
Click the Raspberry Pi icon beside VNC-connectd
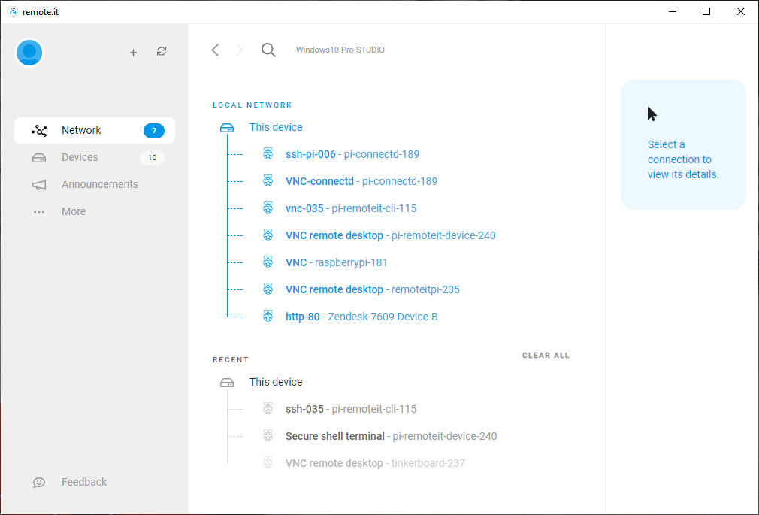(268, 180)
